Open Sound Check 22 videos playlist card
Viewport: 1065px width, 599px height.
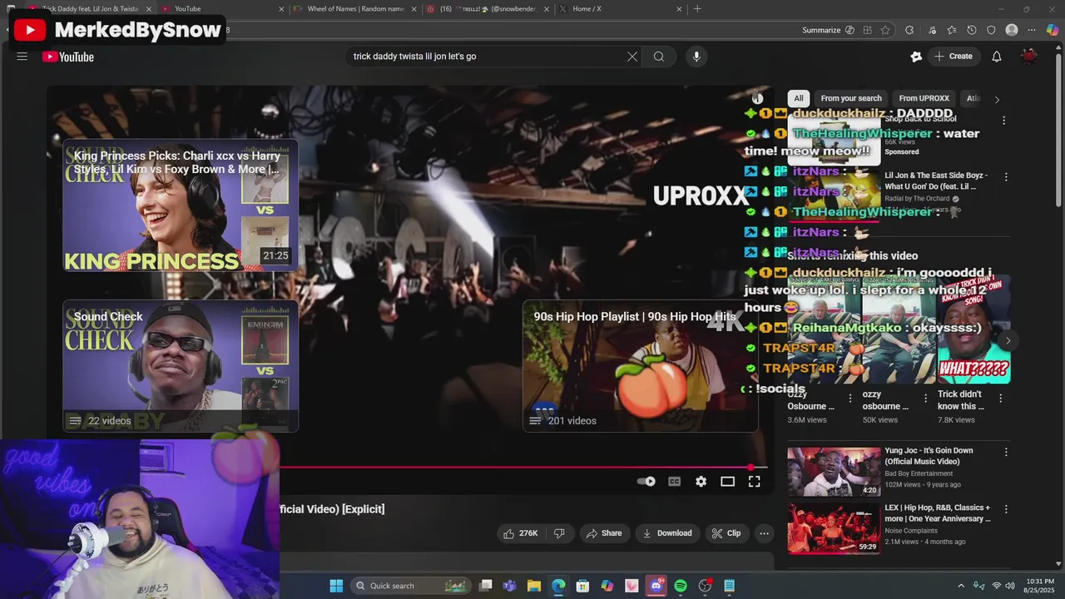coord(181,366)
